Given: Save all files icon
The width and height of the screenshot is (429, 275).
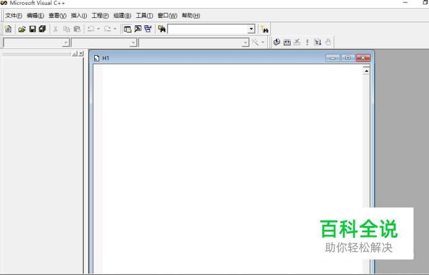Looking at the screenshot, I should 42,28.
